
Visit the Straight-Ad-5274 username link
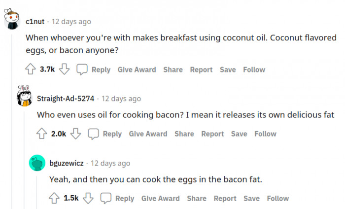(x=66, y=99)
